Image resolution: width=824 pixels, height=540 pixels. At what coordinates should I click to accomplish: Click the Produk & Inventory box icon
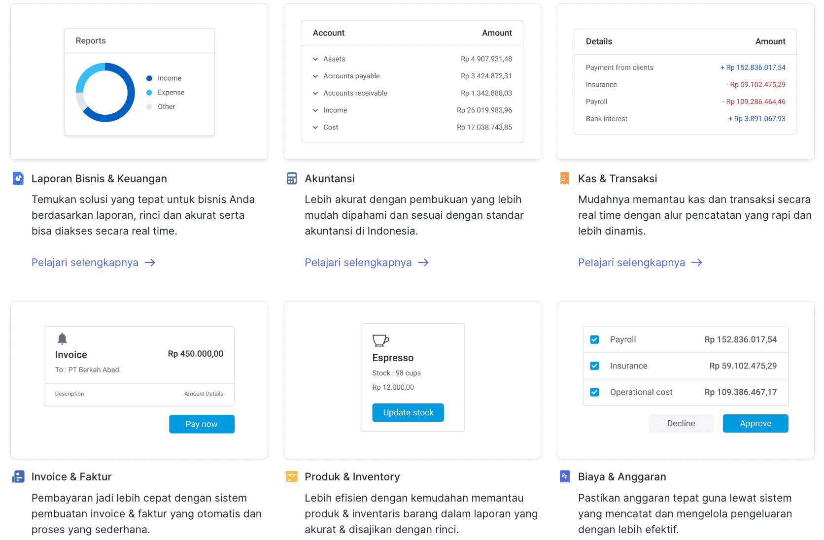coord(292,476)
